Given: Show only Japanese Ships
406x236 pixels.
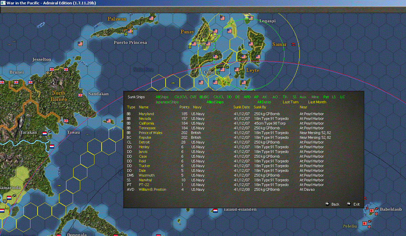Looking at the screenshot, I should pyautogui.click(x=167, y=102).
